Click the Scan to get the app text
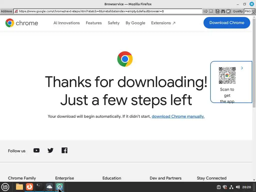 (227, 95)
